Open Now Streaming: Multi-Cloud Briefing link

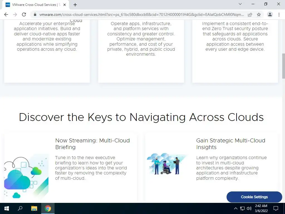[92, 144]
